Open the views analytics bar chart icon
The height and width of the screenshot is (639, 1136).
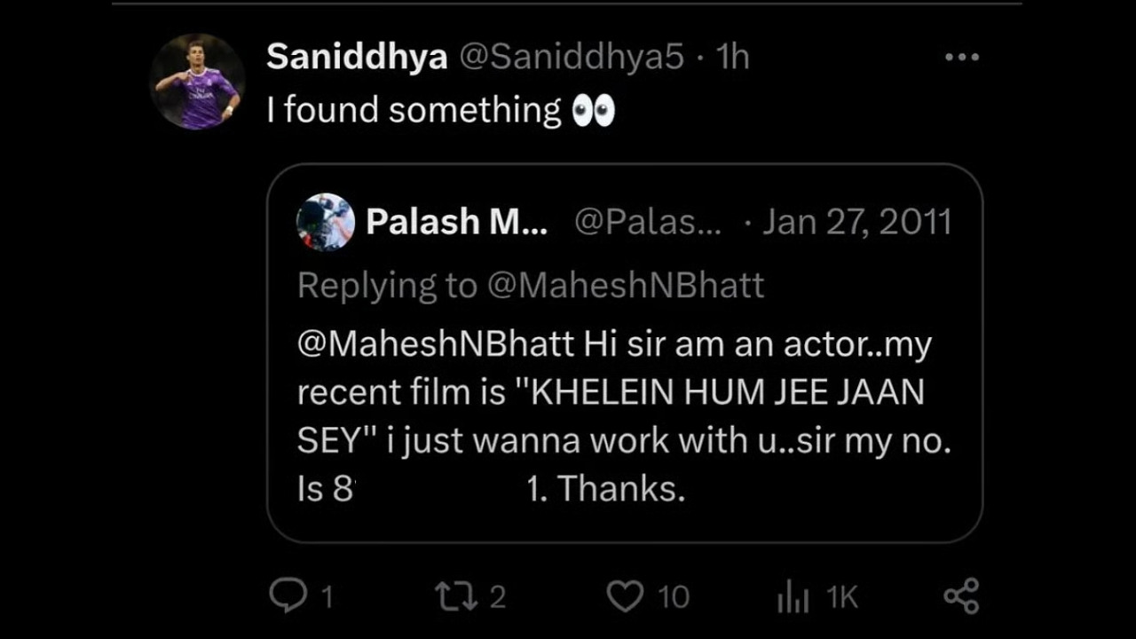pyautogui.click(x=793, y=596)
